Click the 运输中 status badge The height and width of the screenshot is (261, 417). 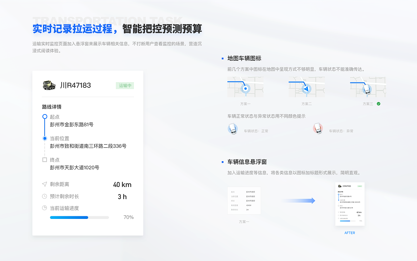coord(125,85)
